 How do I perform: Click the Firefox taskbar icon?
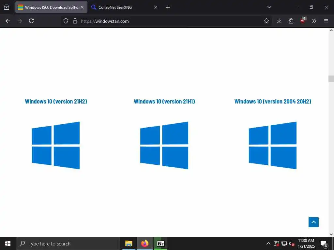click(145, 243)
